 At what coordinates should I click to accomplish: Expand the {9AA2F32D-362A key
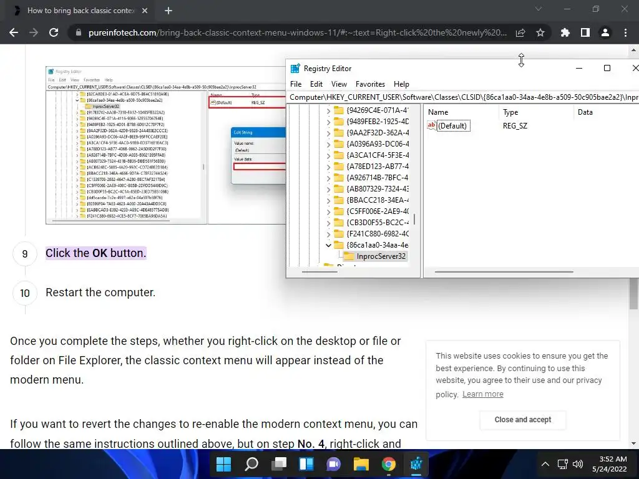tap(328, 133)
